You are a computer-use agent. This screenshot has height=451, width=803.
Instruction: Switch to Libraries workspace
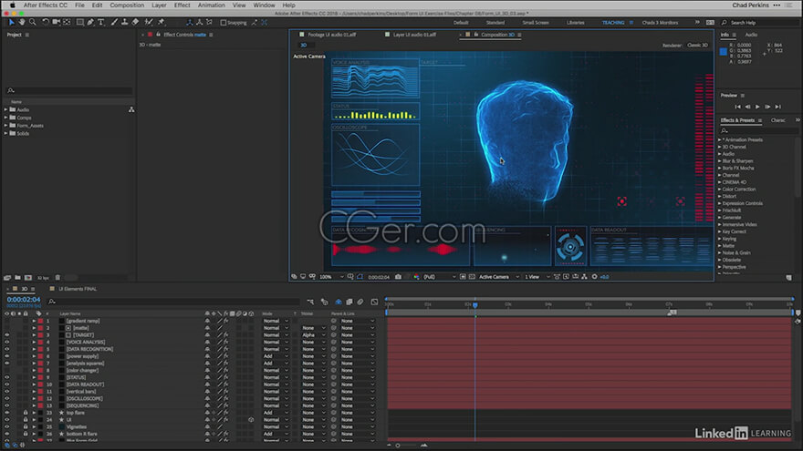pos(575,23)
